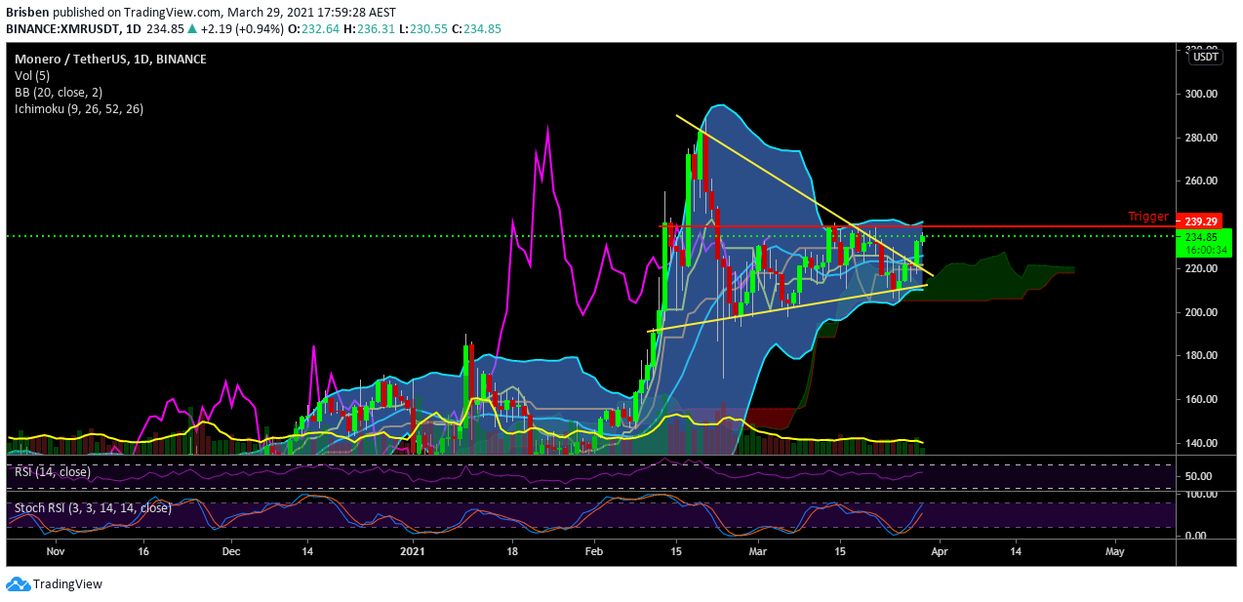Click the 180.00 price axis label

click(x=1200, y=355)
